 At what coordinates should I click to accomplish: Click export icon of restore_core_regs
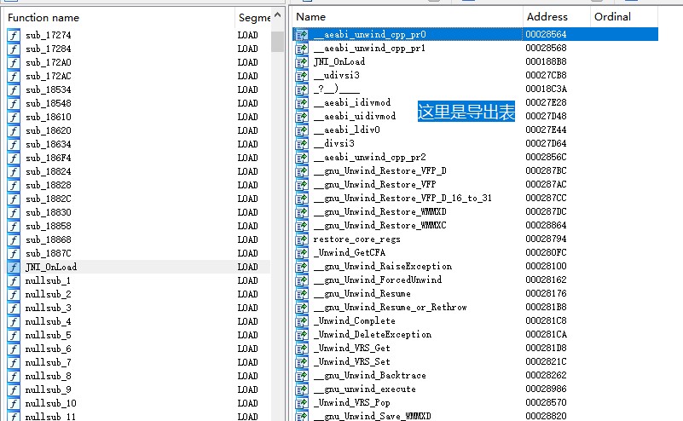[x=302, y=239]
